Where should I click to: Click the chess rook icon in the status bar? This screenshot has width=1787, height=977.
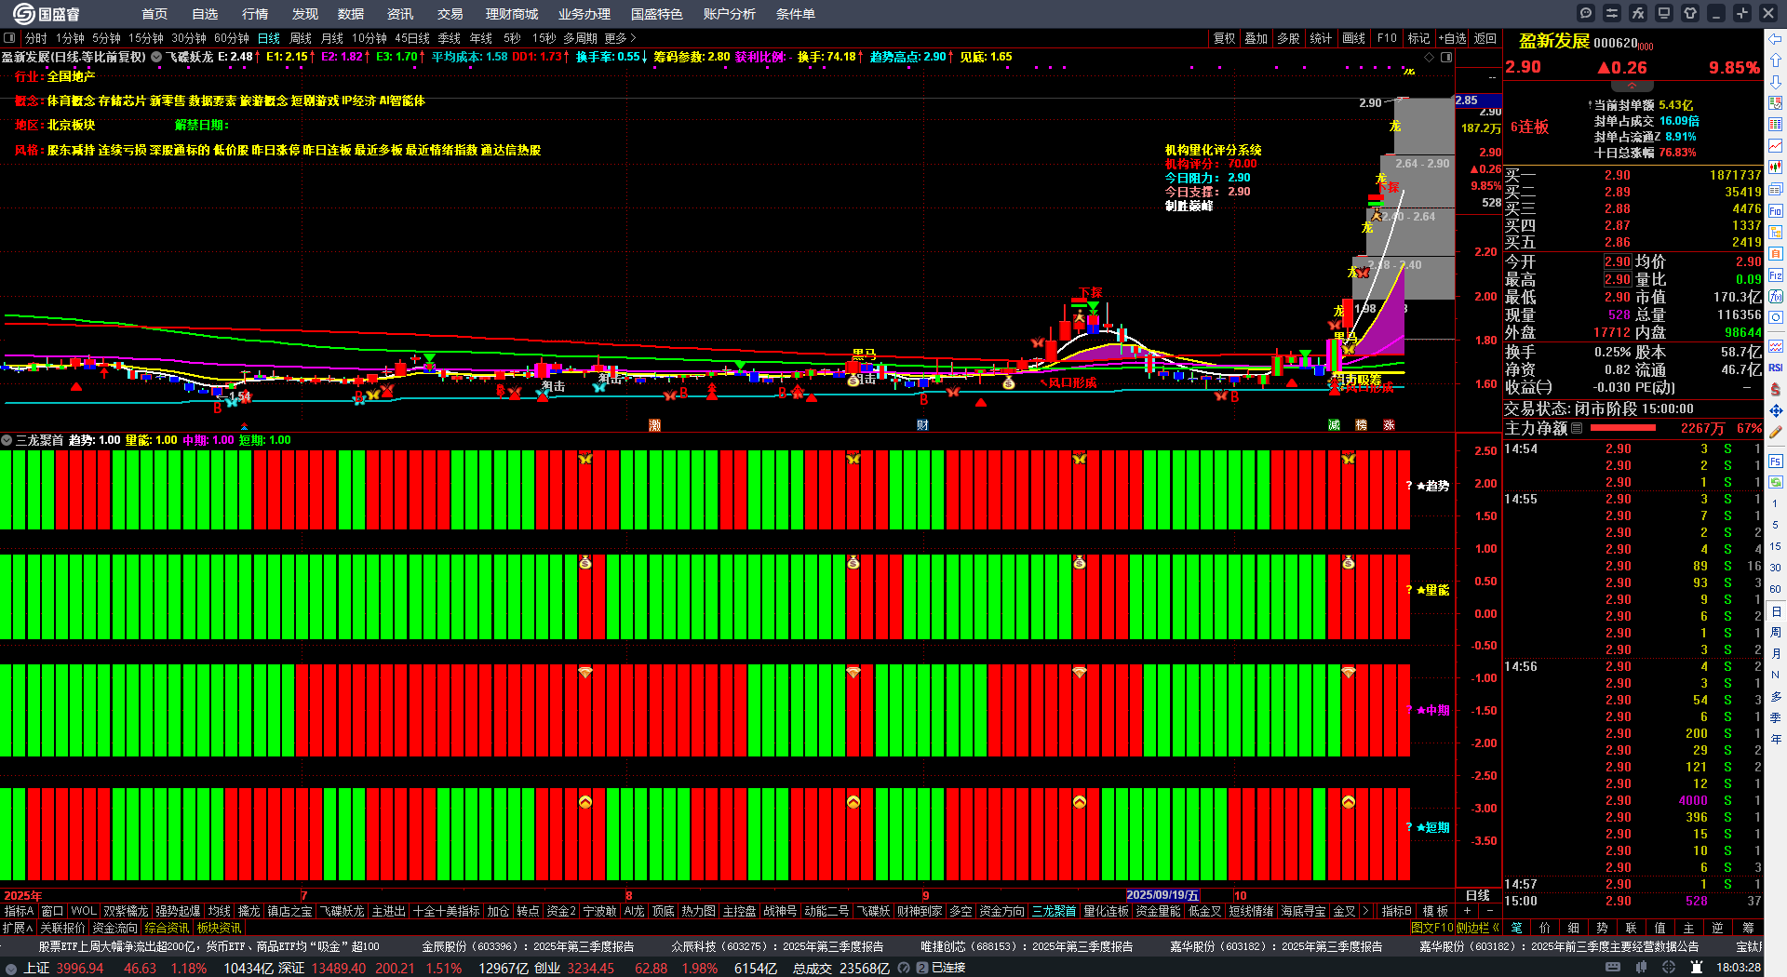coord(1696,968)
